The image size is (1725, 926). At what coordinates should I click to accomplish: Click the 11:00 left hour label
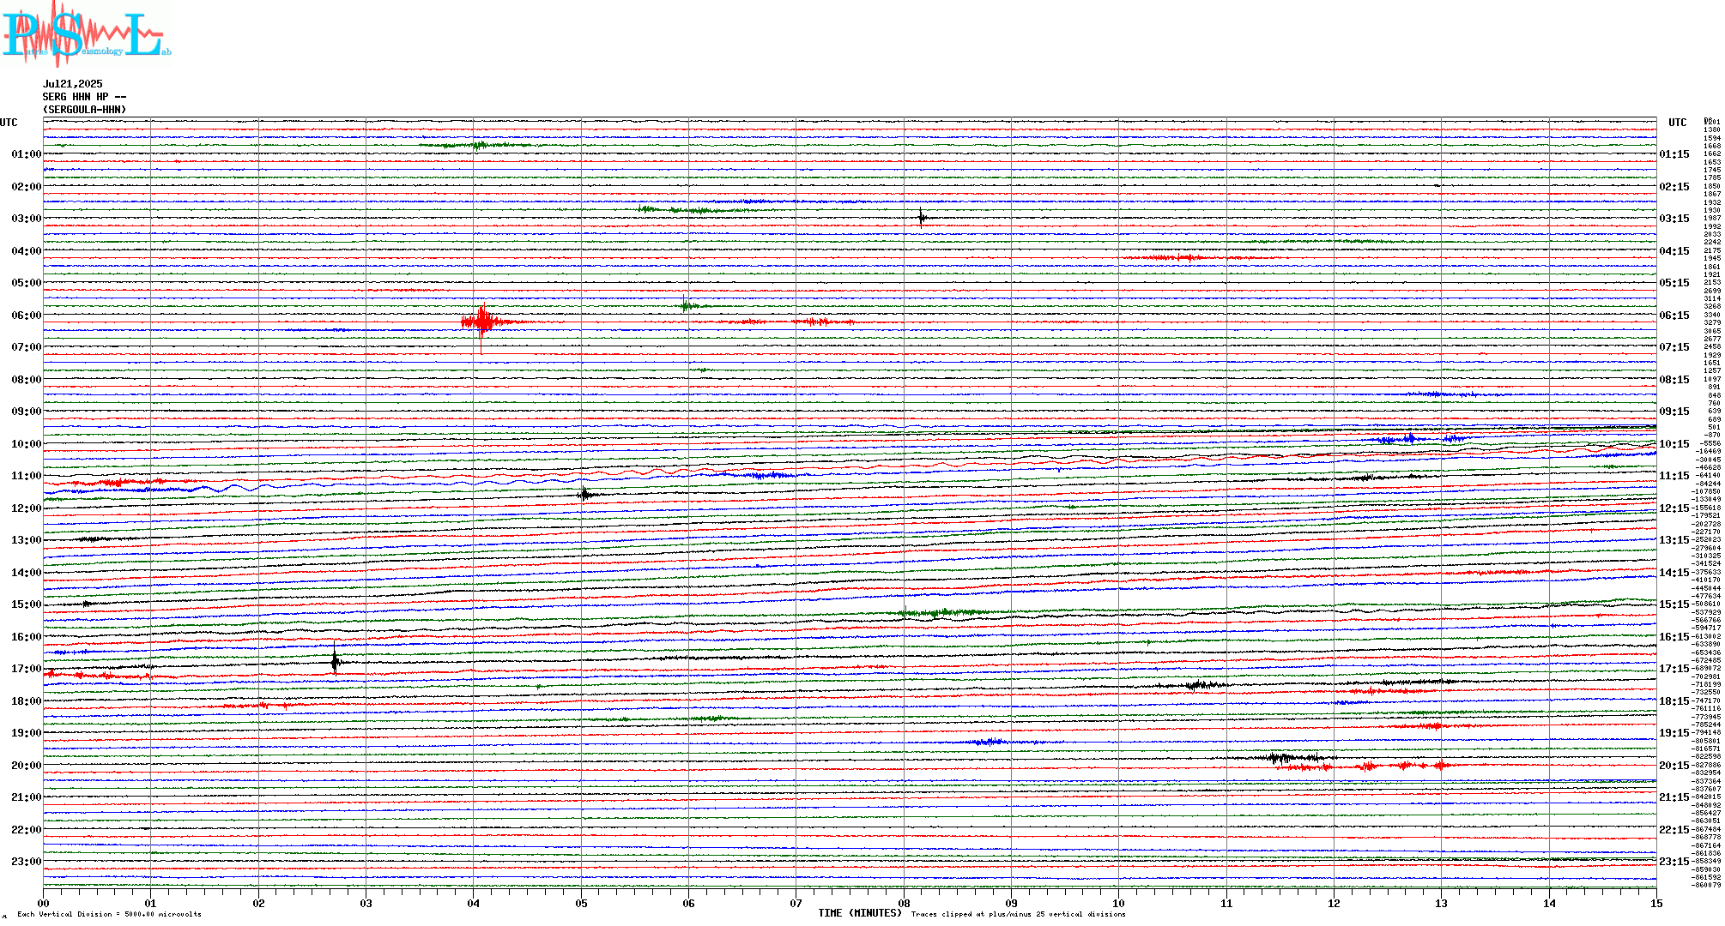pyautogui.click(x=27, y=476)
